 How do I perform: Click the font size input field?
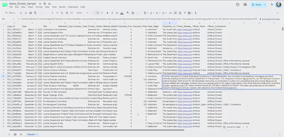click(x=97, y=13)
